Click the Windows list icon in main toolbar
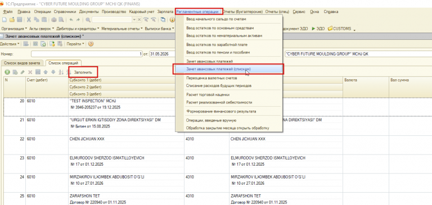This screenshot has width=432, height=205. pos(163,20)
